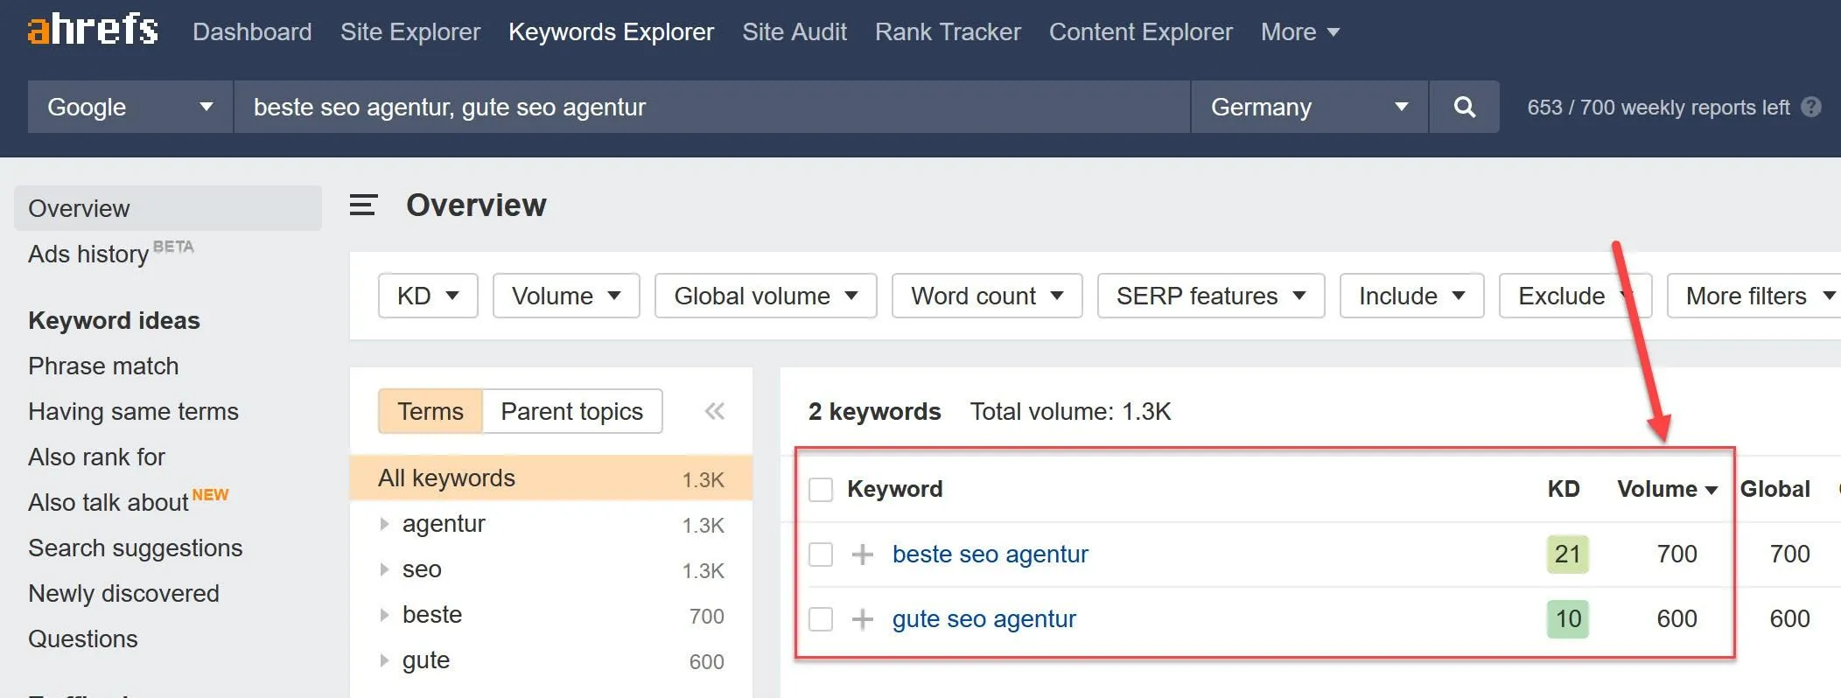Image resolution: width=1841 pixels, height=698 pixels.
Task: Open Search suggestions report
Action: 136,548
